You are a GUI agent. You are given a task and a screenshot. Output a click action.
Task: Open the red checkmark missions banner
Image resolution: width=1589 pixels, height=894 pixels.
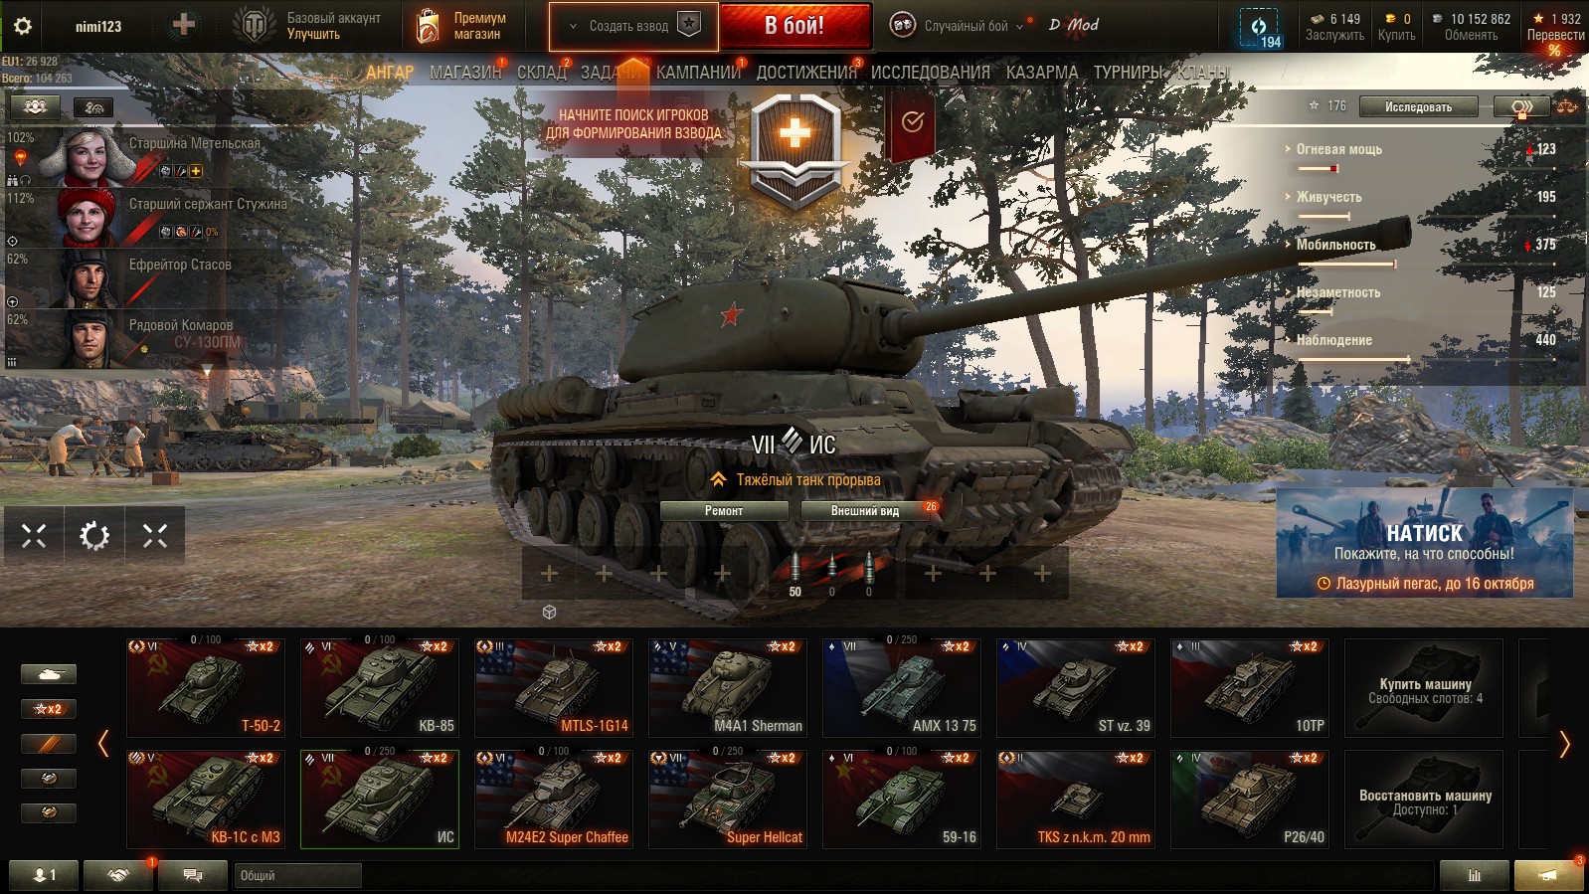click(x=912, y=123)
